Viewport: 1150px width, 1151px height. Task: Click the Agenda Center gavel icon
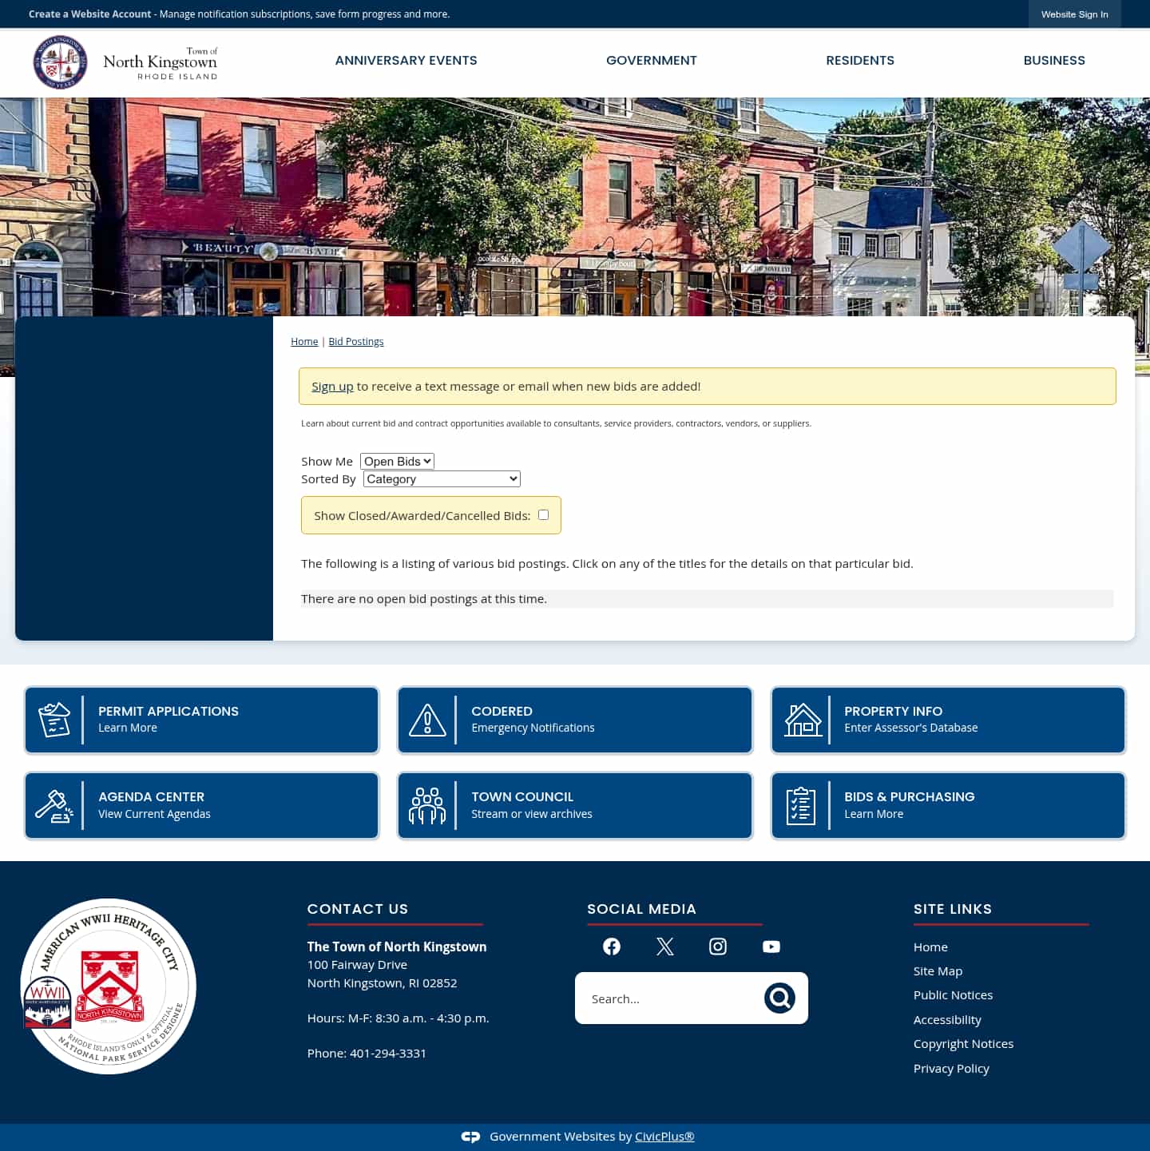[54, 806]
